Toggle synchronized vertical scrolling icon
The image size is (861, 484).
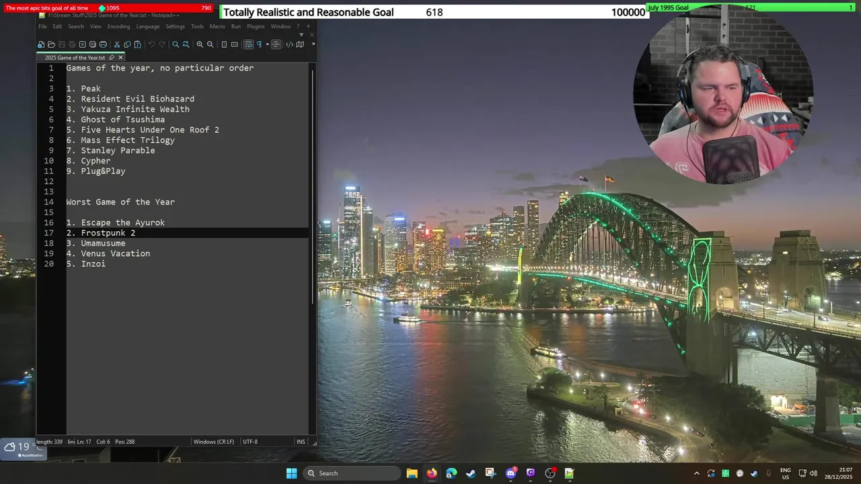pos(224,44)
